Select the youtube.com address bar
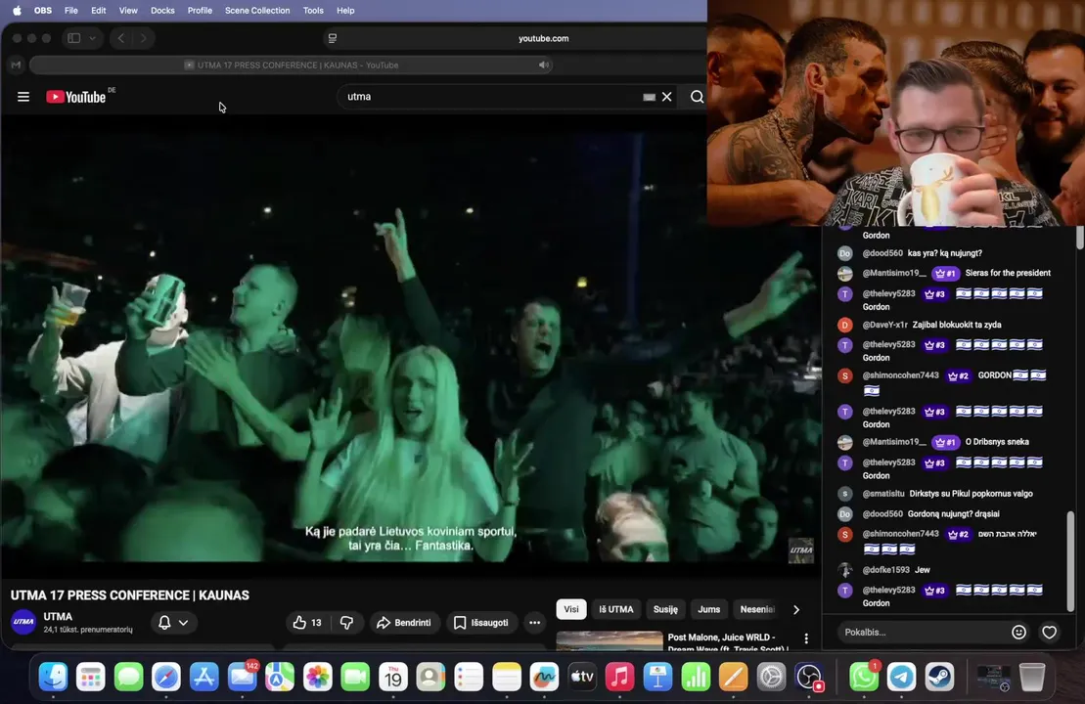The width and height of the screenshot is (1085, 704). coord(543,38)
